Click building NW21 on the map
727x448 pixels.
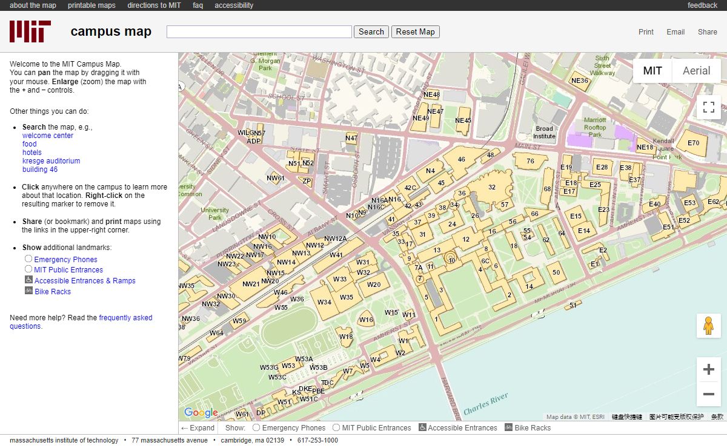click(251, 284)
